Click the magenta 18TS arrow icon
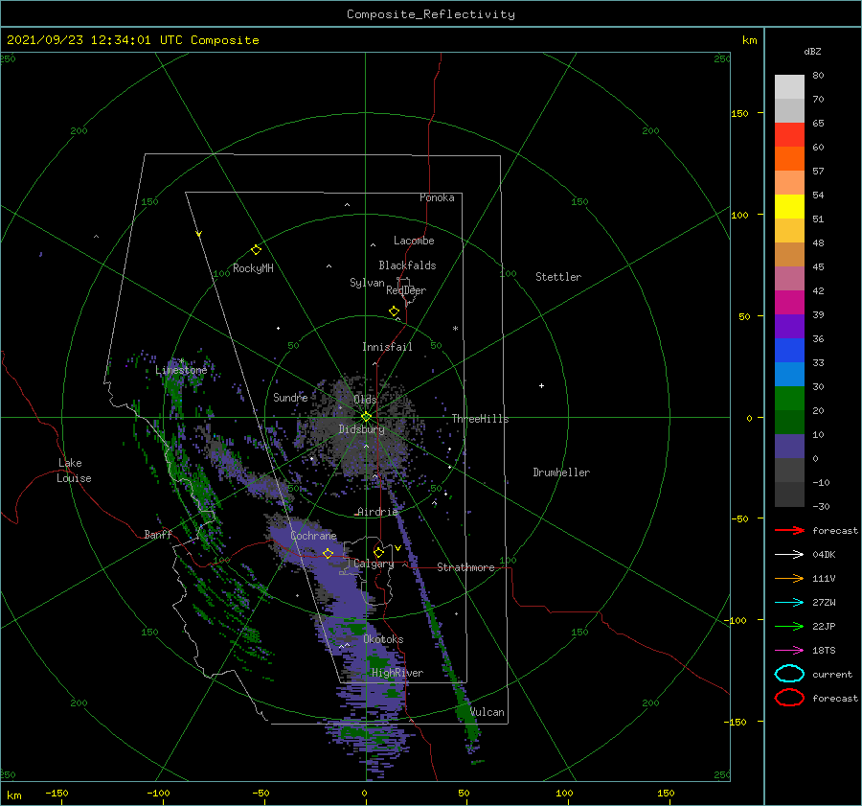The image size is (862, 806). 789,651
